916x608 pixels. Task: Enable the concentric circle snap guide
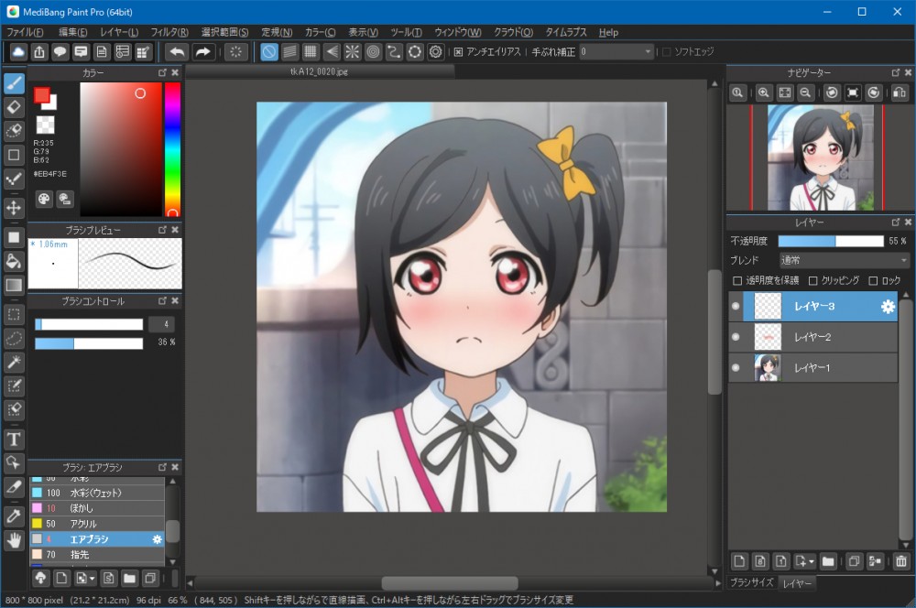point(374,52)
